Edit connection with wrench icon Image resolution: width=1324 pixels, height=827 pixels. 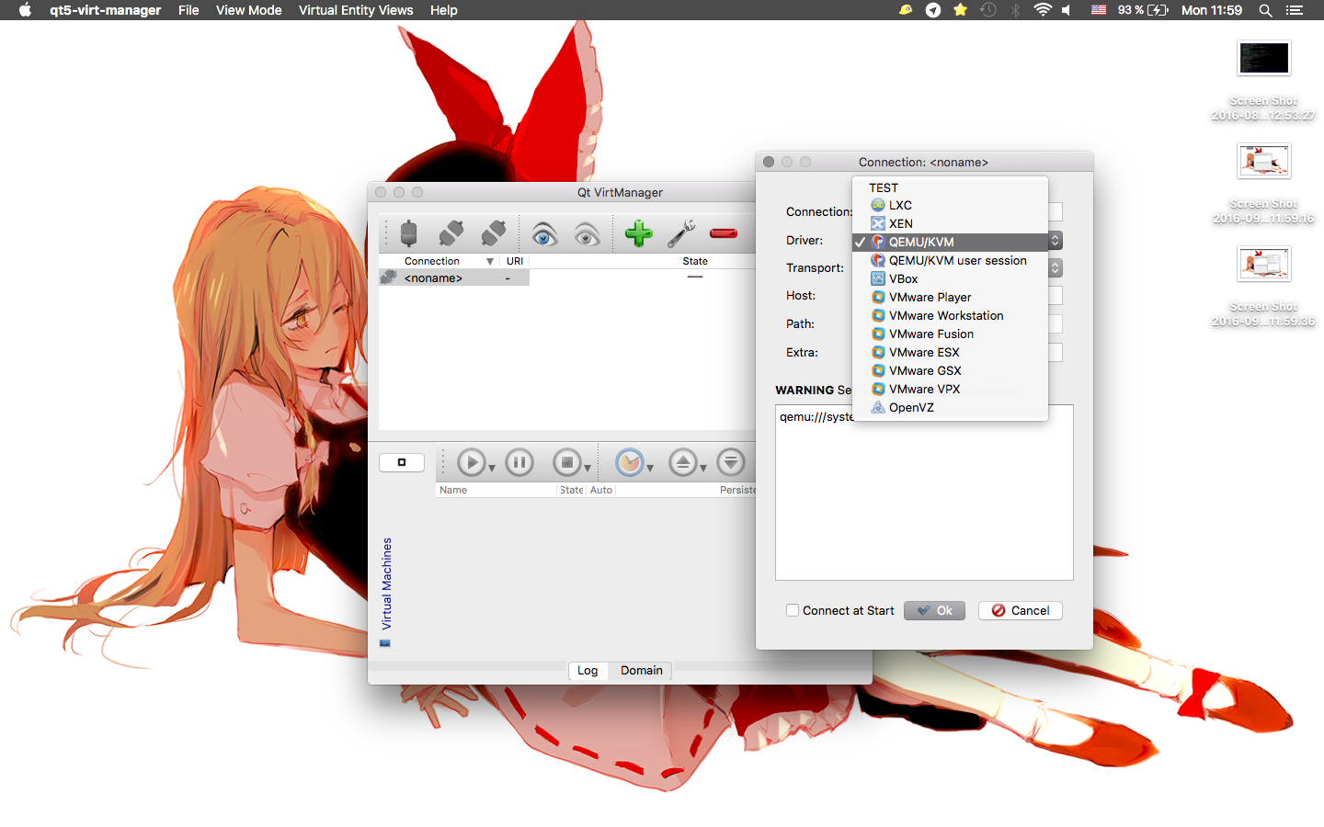coord(681,233)
